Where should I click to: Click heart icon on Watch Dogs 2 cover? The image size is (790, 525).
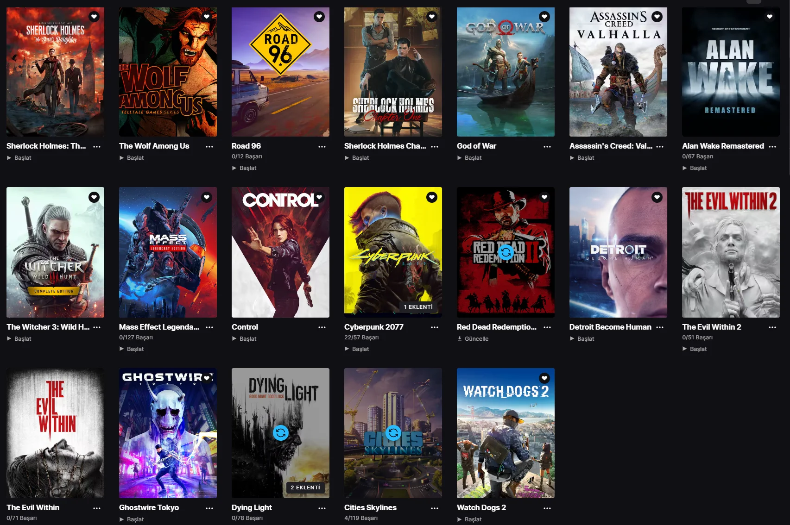544,378
